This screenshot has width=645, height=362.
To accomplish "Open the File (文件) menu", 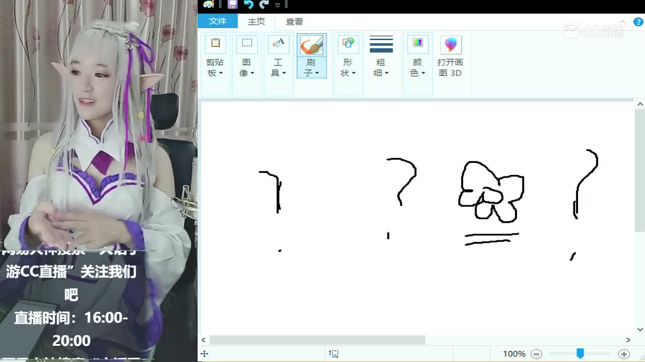I will [x=217, y=21].
